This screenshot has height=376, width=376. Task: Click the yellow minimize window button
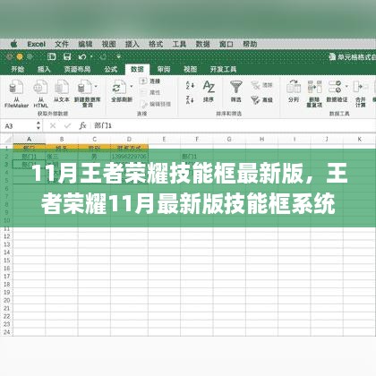[20, 56]
